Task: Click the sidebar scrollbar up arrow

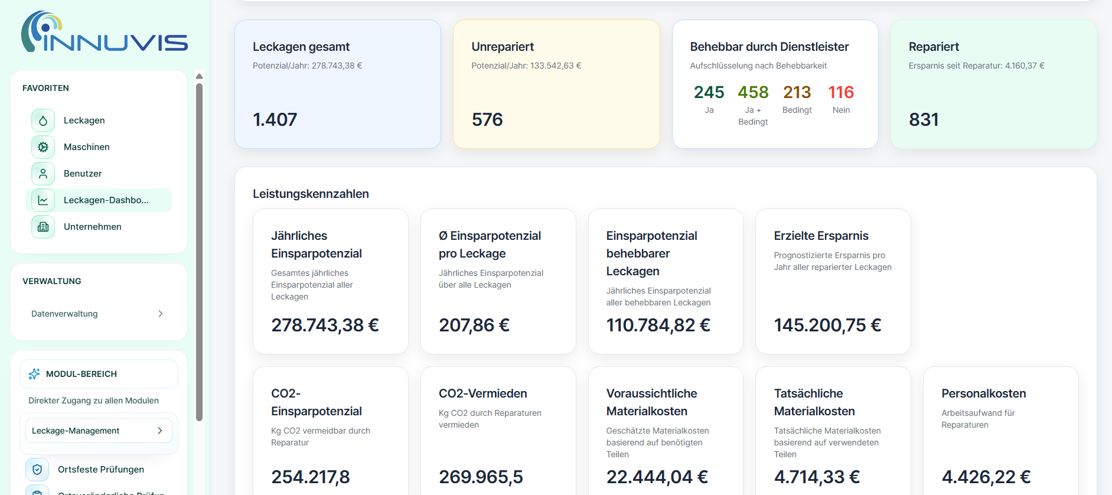Action: [199, 76]
